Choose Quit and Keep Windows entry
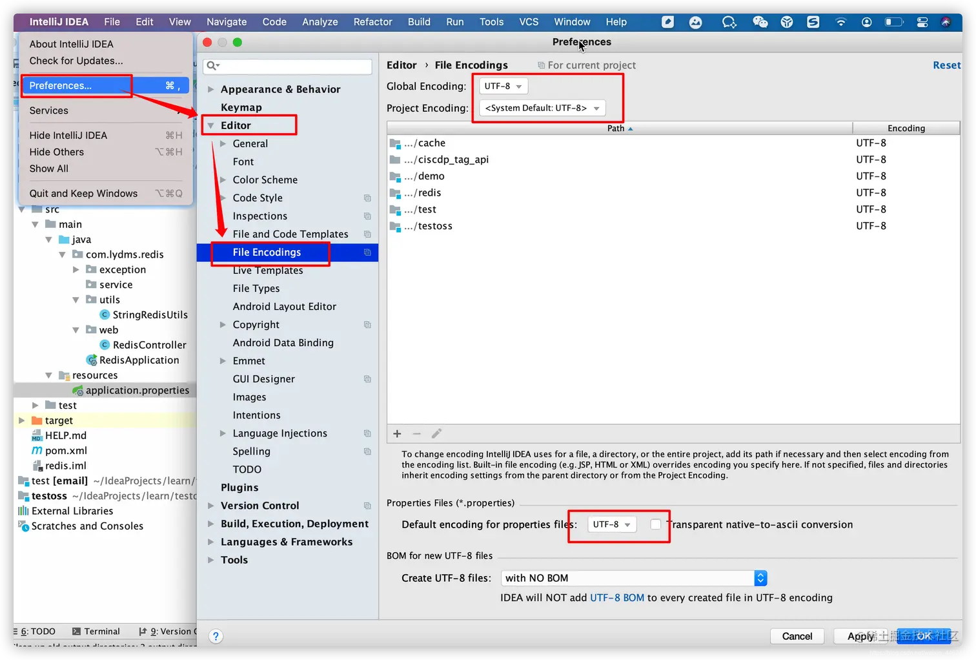 (x=105, y=193)
